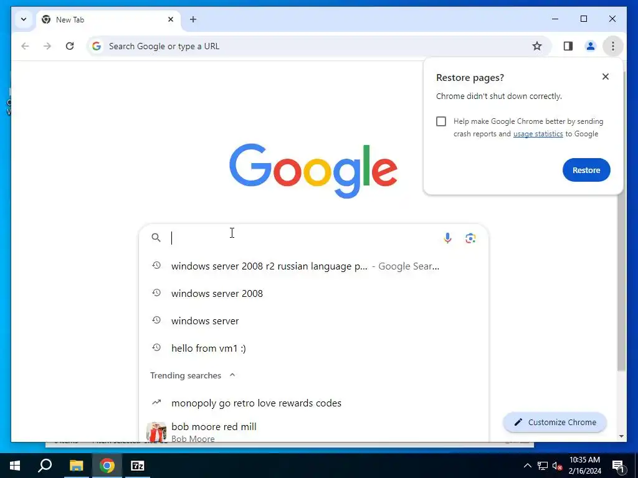The height and width of the screenshot is (478, 638).
Task: Select trending search monopoly go retro love
Action: (314, 403)
